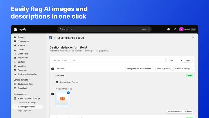Open the Tous filter dropdown

coord(175,60)
